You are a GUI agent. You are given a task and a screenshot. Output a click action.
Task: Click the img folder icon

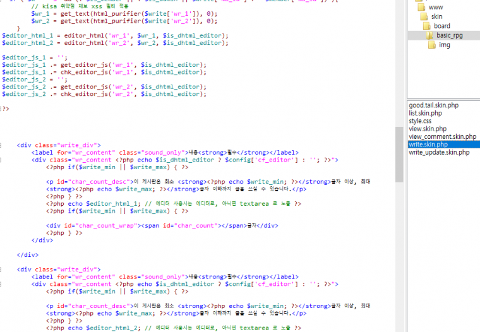point(432,45)
